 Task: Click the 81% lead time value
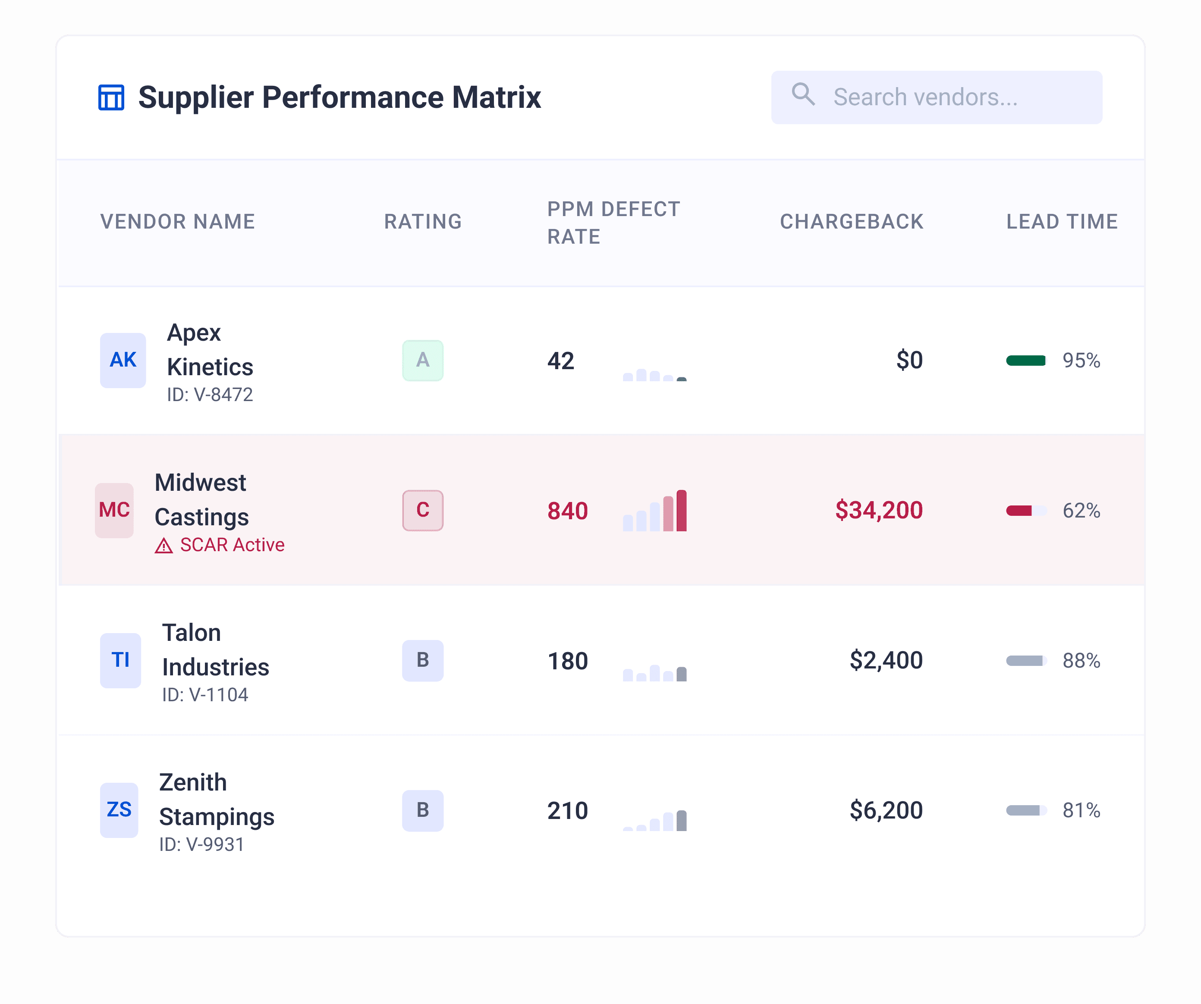(1081, 810)
